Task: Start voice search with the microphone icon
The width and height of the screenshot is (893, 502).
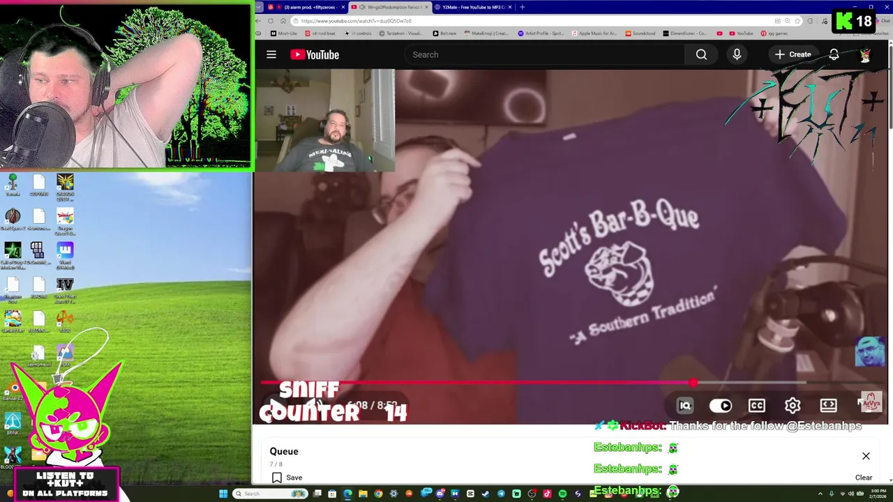Action: (737, 54)
